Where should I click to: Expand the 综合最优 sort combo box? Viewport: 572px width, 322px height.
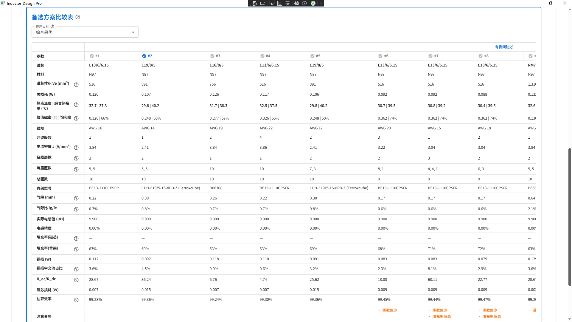[x=85, y=32]
